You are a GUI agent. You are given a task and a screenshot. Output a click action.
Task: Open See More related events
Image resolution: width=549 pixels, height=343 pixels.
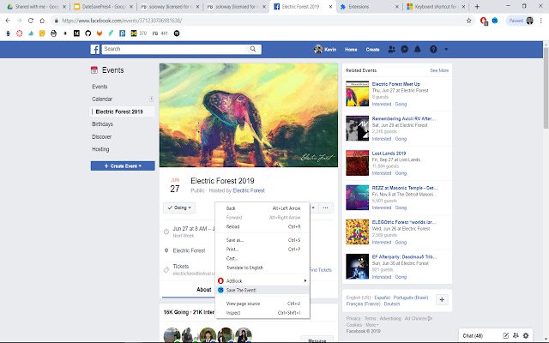point(439,70)
